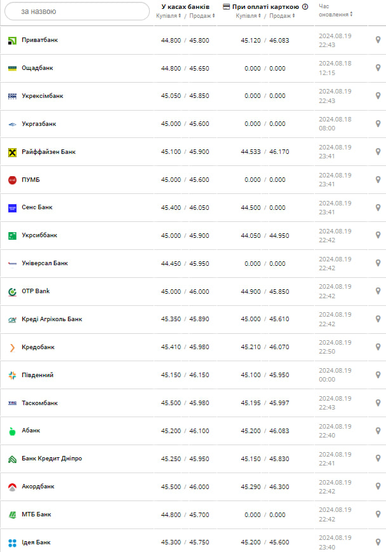Show Райффайзен Банк branches via map pin

(378, 152)
